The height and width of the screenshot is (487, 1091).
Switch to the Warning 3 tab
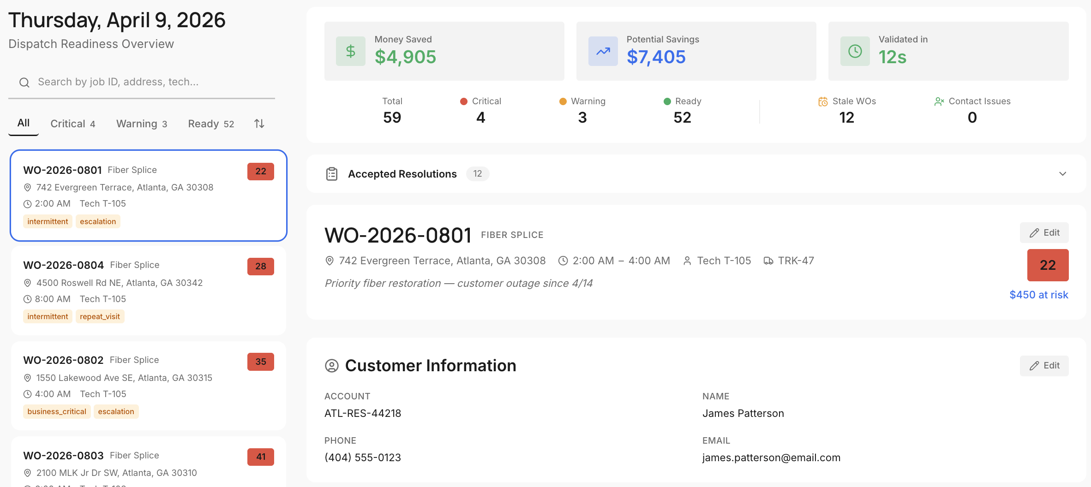click(x=142, y=124)
